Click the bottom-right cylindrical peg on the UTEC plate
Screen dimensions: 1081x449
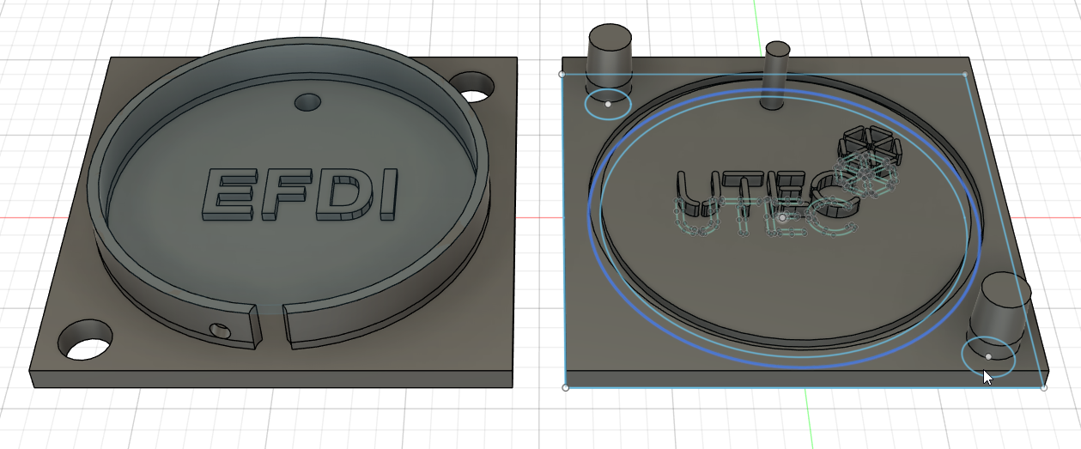(999, 307)
